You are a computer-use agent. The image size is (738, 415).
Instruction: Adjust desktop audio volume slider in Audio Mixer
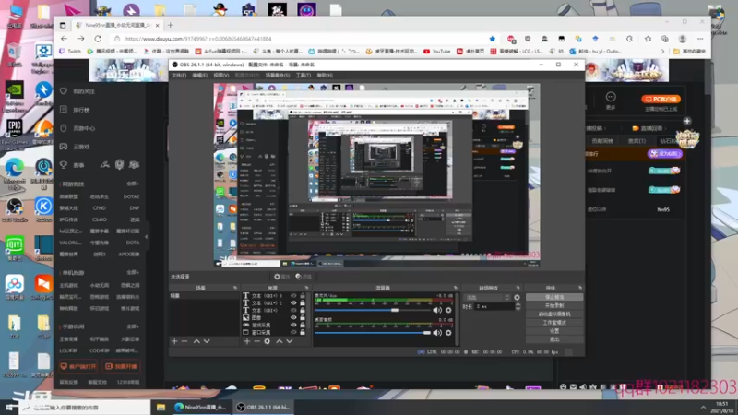pos(426,333)
